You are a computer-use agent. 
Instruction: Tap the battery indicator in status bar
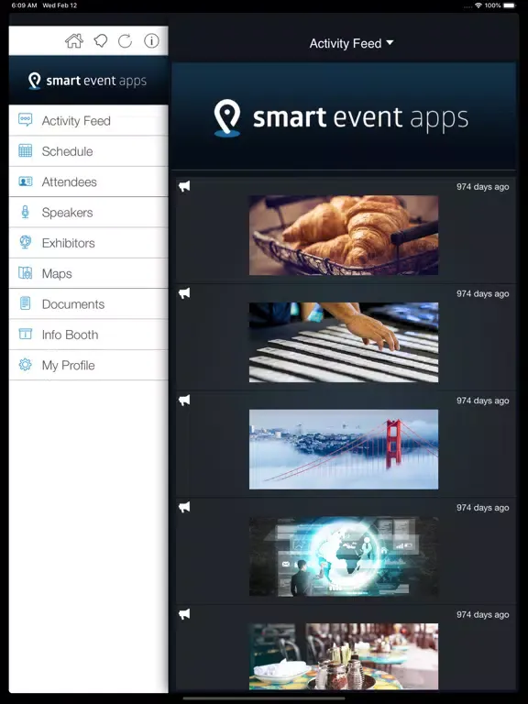pos(510,5)
